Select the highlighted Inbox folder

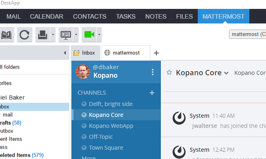(35, 107)
